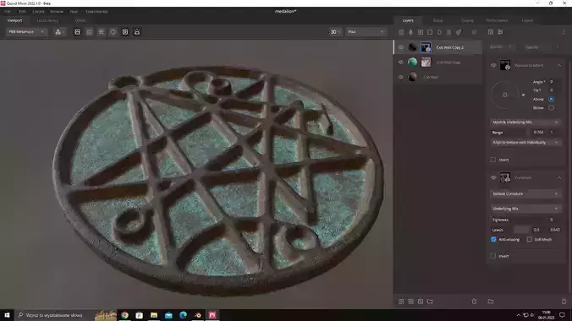Open the Default Curvature dropdown
Screen dimensions: 572x321
[x=525, y=193]
